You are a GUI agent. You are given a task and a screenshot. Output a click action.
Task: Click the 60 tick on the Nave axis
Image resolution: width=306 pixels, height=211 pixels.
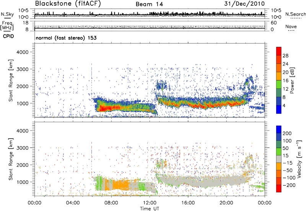point(273,23)
